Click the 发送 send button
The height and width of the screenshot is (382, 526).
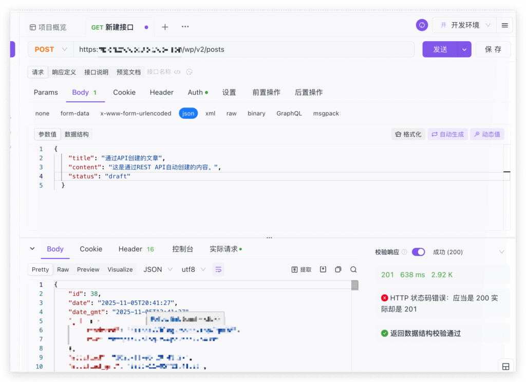coord(440,49)
